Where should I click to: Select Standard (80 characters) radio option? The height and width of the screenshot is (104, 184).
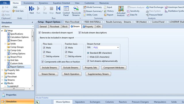88,53
